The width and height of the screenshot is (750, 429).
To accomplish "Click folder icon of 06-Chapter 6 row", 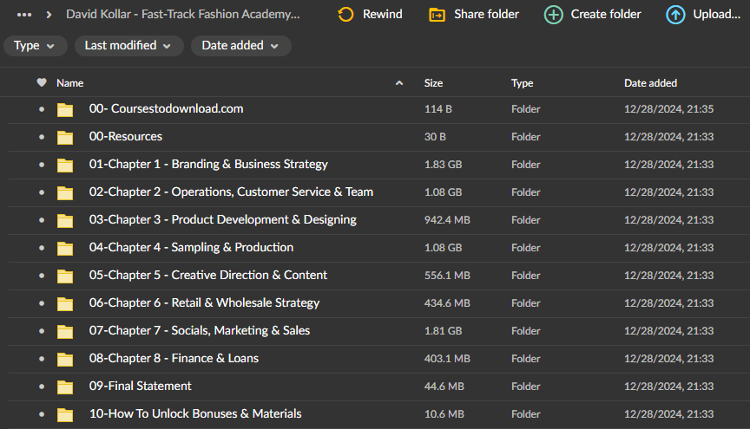I will tap(65, 304).
